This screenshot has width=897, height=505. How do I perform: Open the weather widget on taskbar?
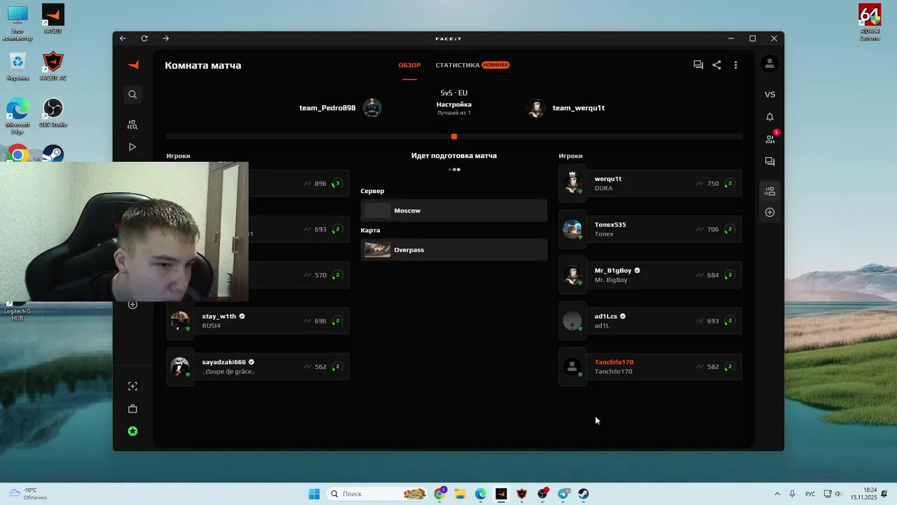[28, 494]
